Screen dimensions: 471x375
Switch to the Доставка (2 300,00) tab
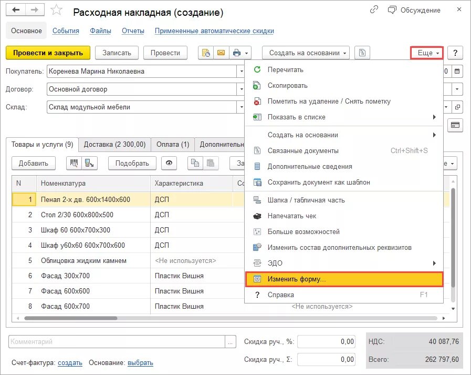(114, 145)
